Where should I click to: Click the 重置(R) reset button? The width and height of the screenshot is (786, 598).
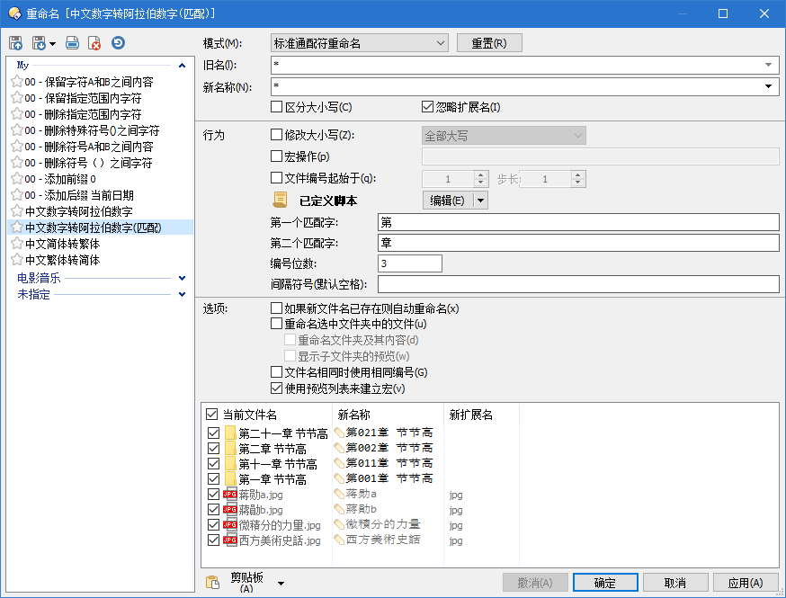[x=489, y=43]
